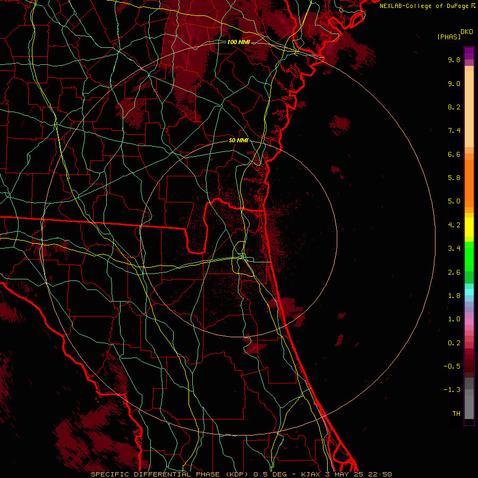The width and height of the screenshot is (478, 478).
Task: Click the -0.5 legend value label
Action: click(x=452, y=366)
